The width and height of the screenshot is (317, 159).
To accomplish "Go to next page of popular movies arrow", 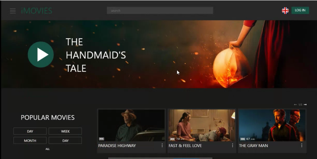I will click(x=305, y=105).
